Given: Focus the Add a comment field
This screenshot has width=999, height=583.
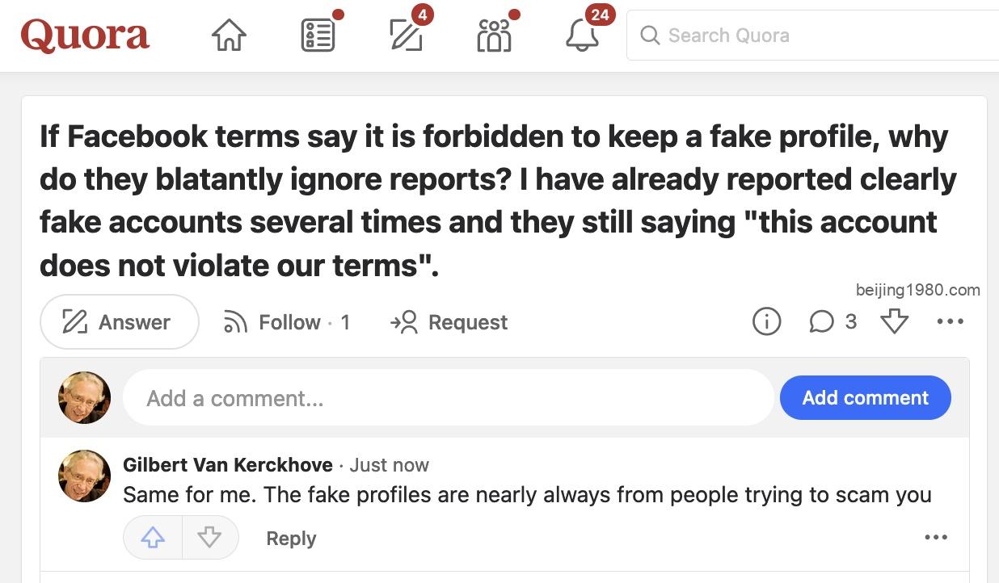Looking at the screenshot, I should (x=449, y=397).
